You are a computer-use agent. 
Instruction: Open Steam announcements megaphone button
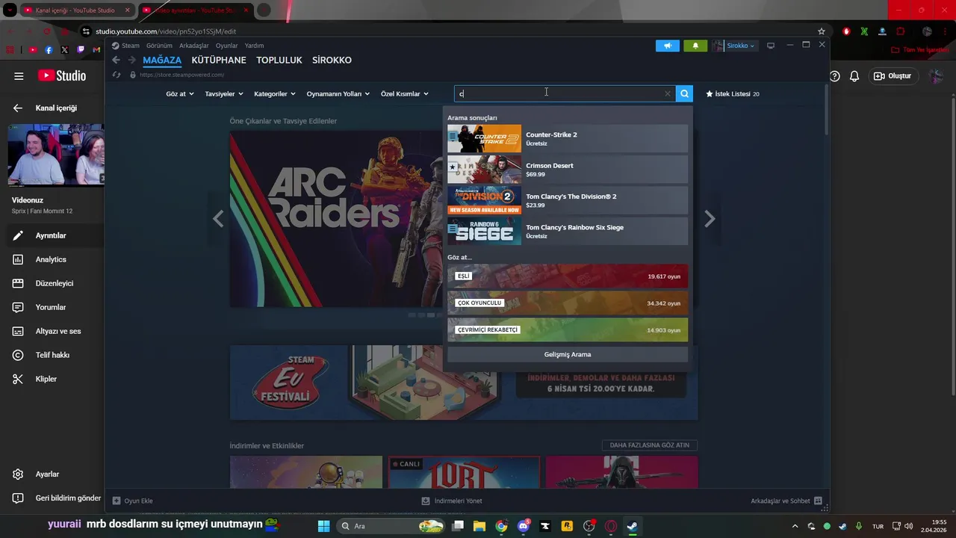[668, 46]
